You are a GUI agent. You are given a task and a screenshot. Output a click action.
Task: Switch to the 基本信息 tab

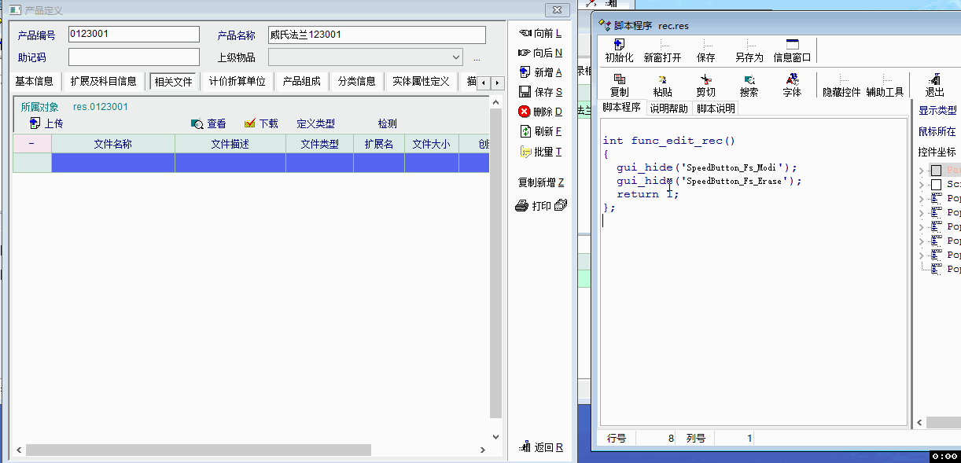tap(35, 81)
